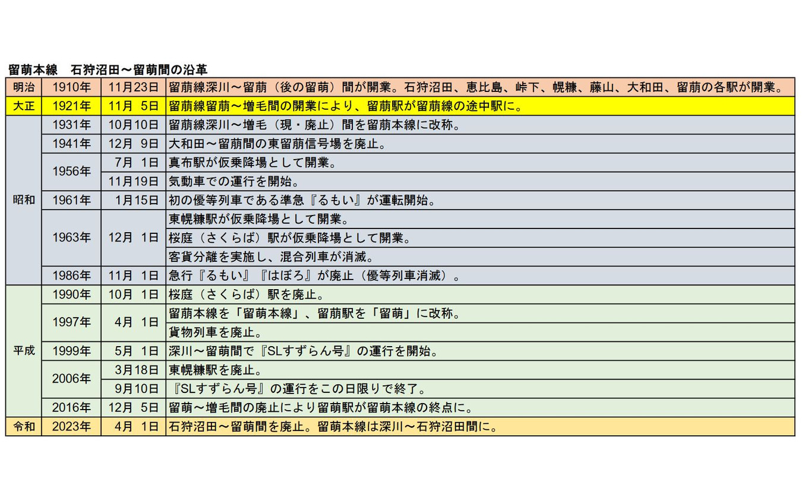Viewport: 802px width, 501px height.
Task: Select the 4月 1日 cell for 1997年
Action: [x=134, y=322]
